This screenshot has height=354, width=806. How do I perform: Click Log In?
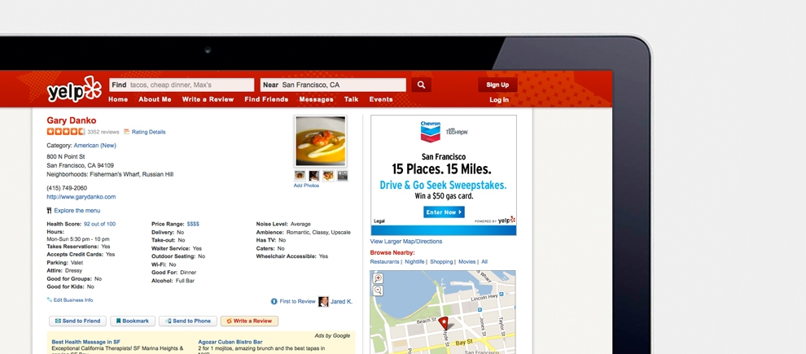click(x=499, y=100)
